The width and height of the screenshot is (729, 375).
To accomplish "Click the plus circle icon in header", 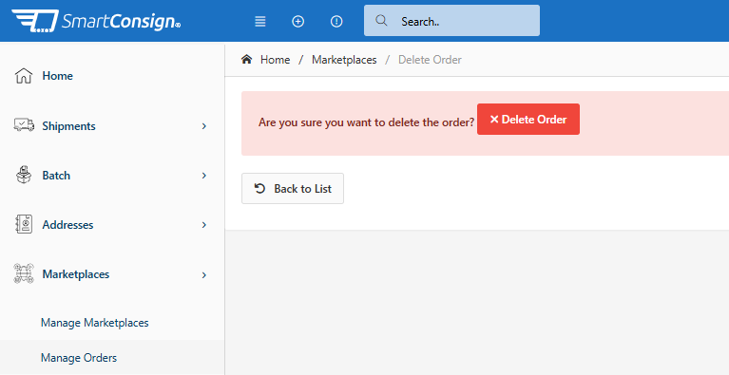I will pyautogui.click(x=298, y=21).
